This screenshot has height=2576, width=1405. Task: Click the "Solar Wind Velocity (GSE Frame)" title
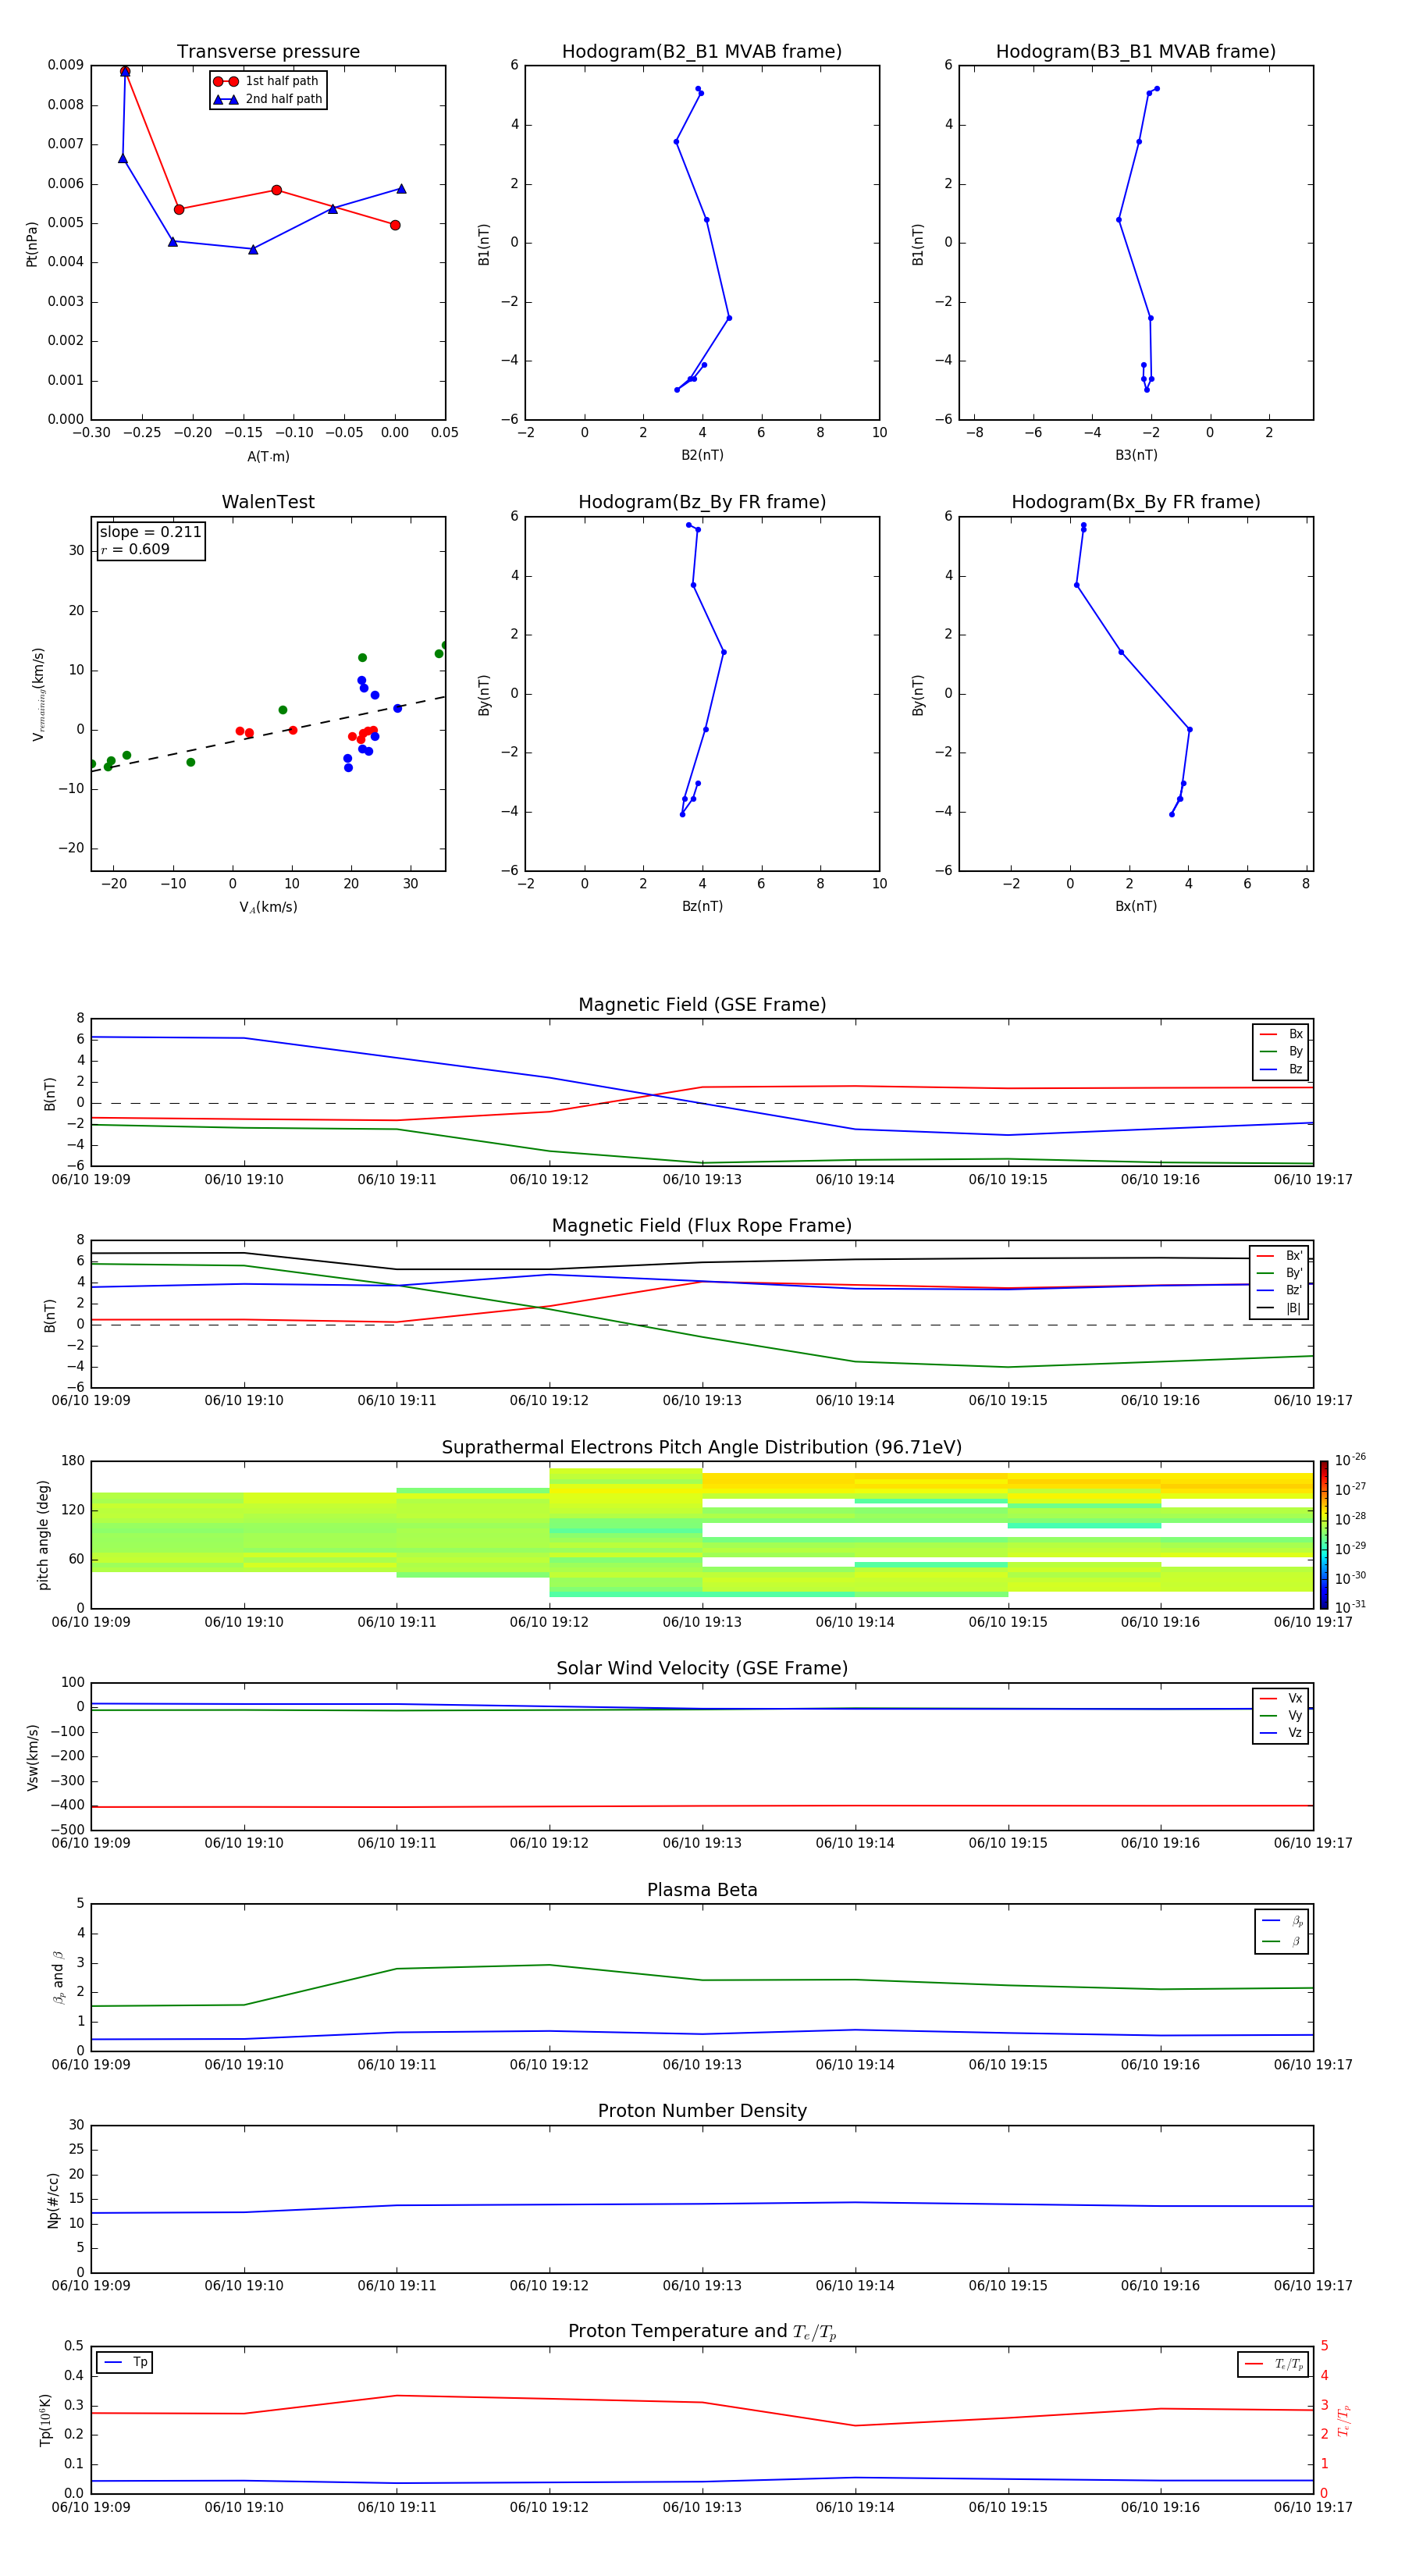(x=702, y=1669)
